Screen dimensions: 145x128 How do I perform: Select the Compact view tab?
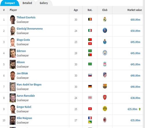pos(10,3)
